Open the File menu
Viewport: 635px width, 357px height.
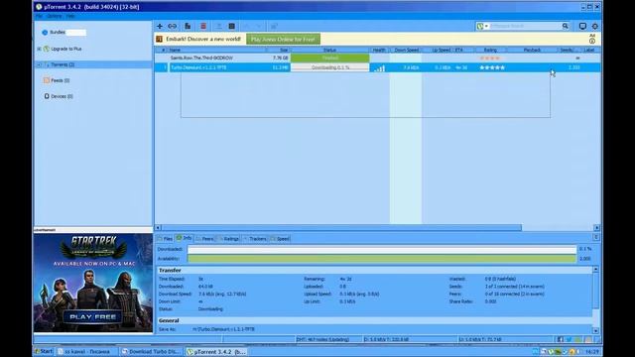click(x=39, y=16)
